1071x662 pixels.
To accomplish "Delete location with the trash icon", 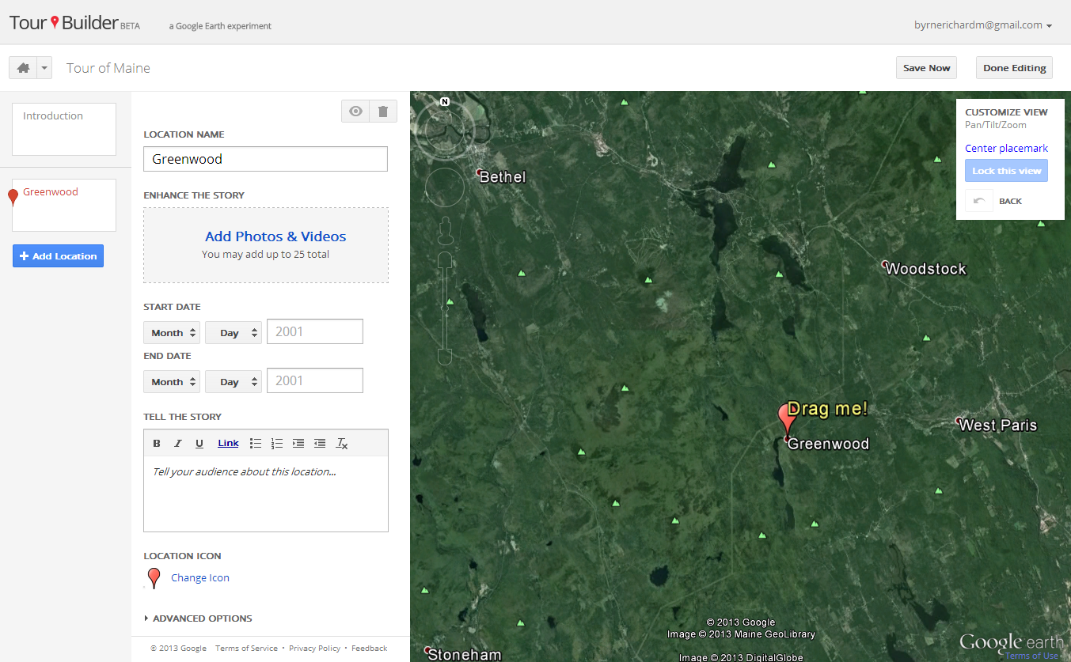I will [383, 112].
